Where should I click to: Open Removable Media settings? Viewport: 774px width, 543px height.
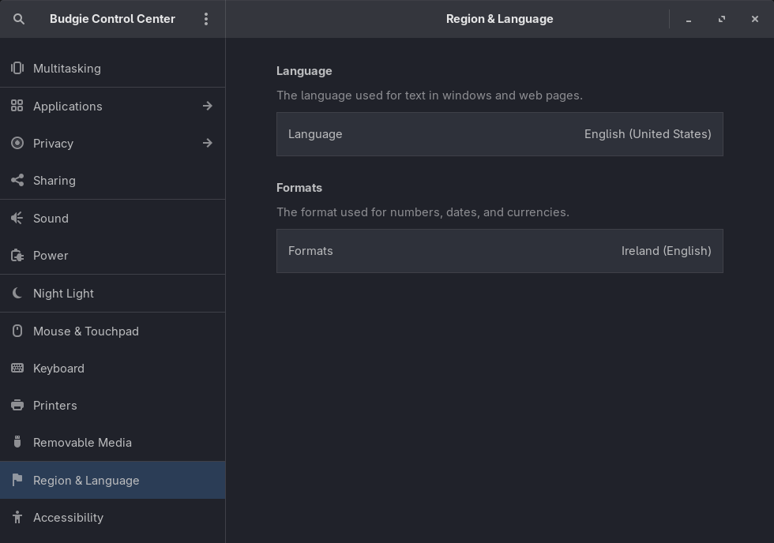pyautogui.click(x=82, y=443)
